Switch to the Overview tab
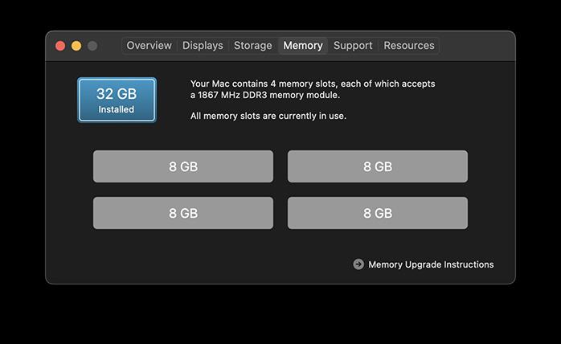 click(x=149, y=46)
